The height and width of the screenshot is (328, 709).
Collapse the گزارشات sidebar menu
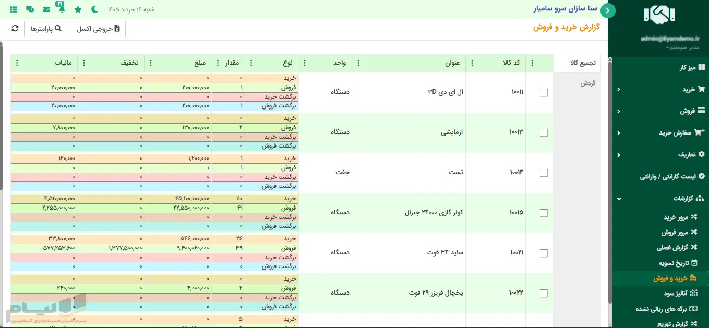(x=660, y=199)
